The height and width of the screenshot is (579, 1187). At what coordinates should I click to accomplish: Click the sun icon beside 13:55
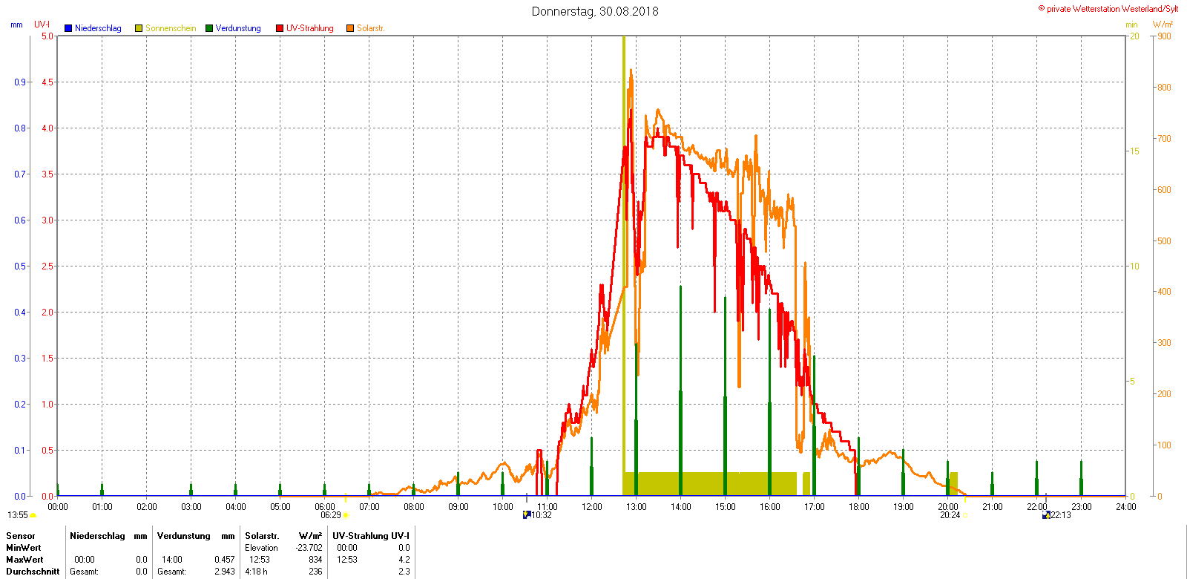pos(33,515)
